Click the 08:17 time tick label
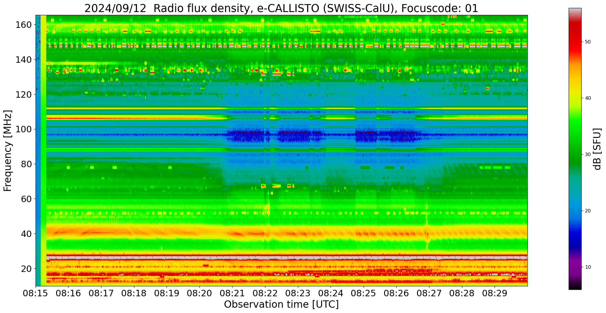Screen dimensions: 606x313 [x=101, y=293]
